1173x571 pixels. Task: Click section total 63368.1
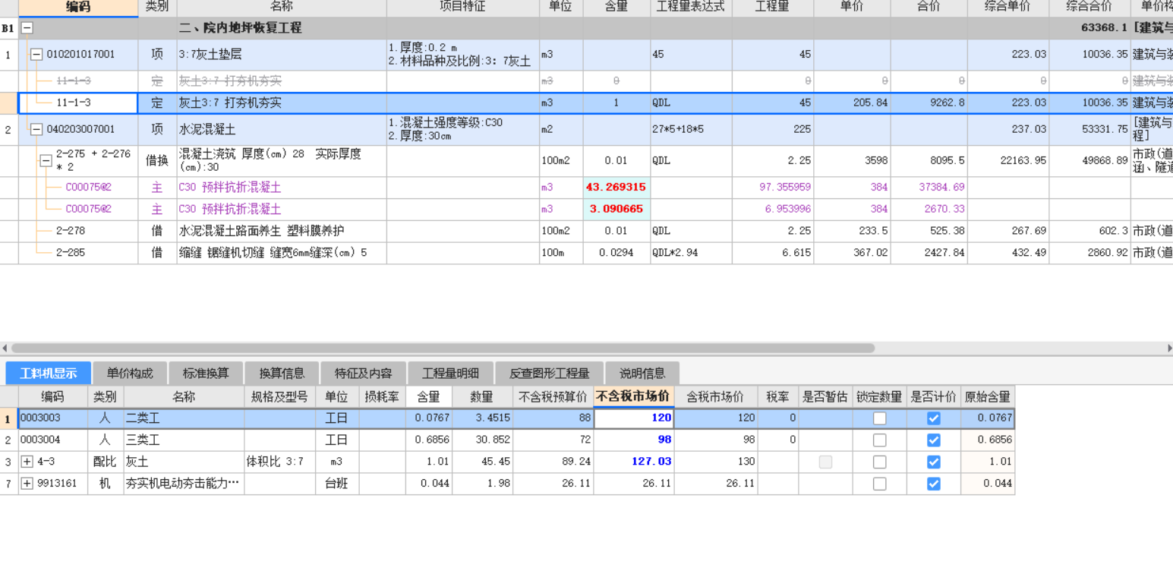click(x=1105, y=27)
